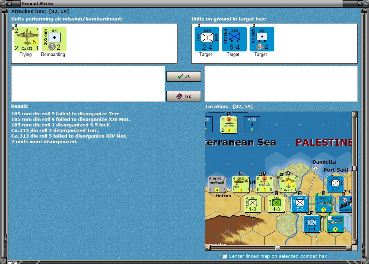Click the PALESTINE region label on map
This screenshot has width=369, height=264.
(x=324, y=142)
